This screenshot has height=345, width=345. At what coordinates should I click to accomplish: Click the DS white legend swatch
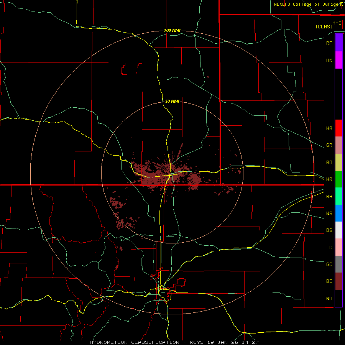pyautogui.click(x=338, y=230)
